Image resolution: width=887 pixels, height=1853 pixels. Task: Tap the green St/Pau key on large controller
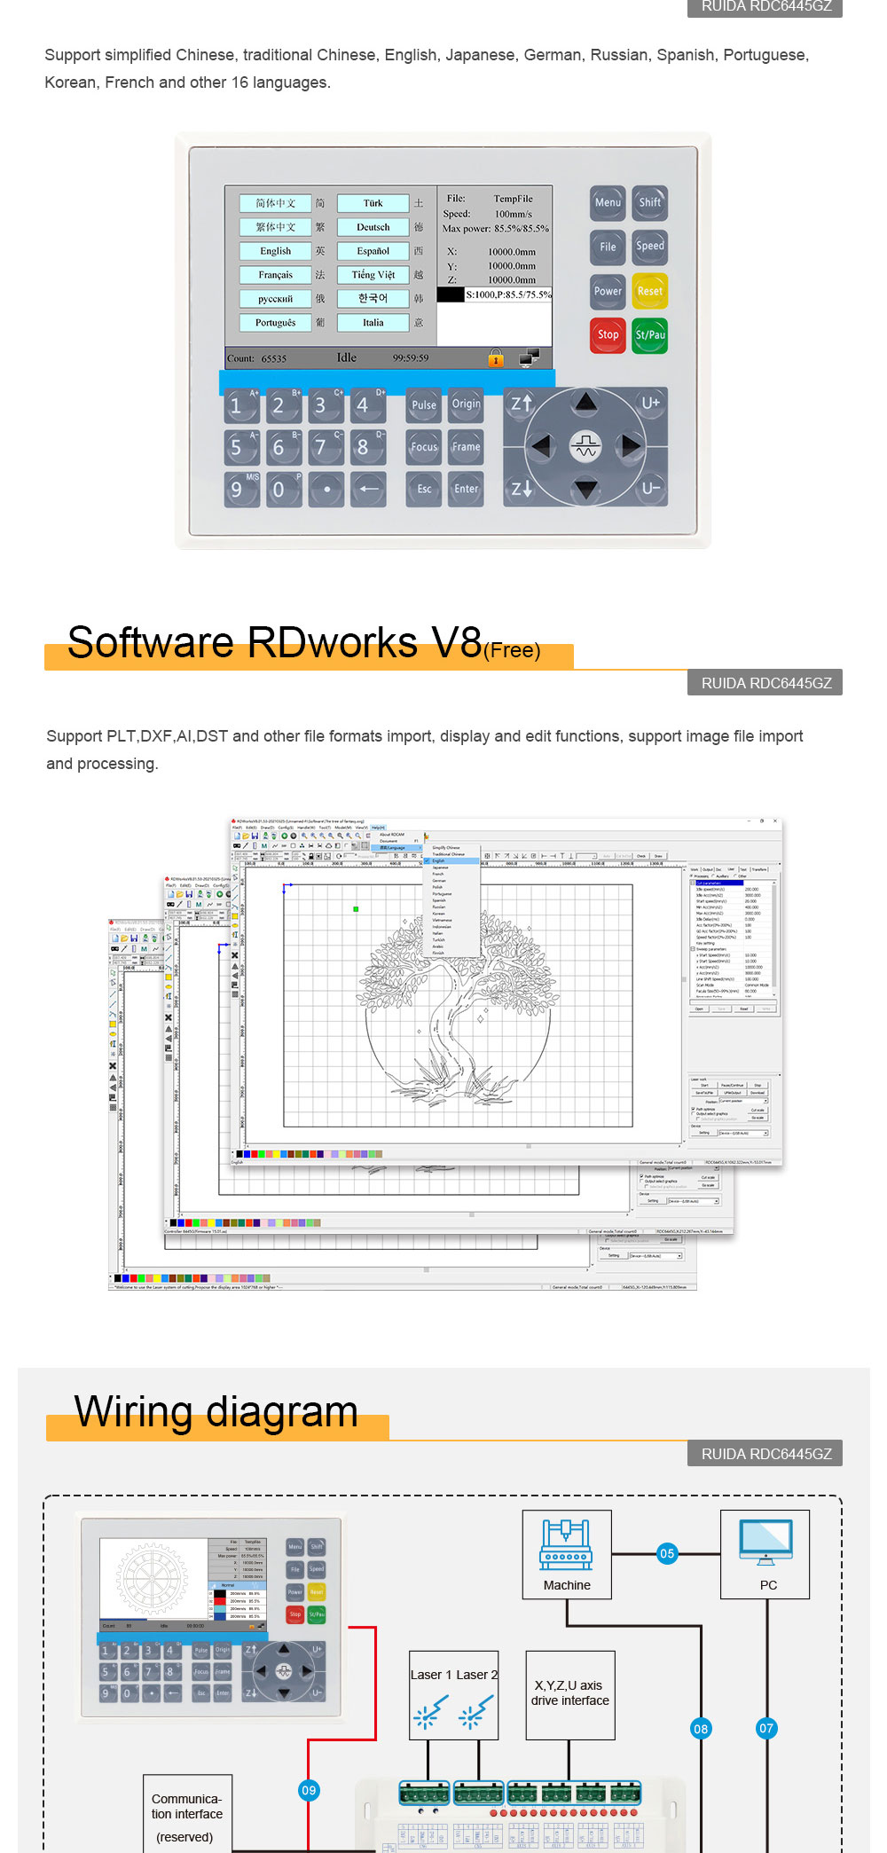[x=650, y=335]
